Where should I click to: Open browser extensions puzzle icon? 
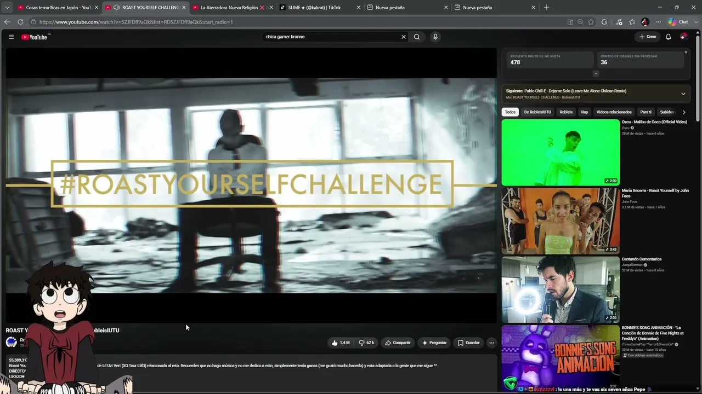coord(604,22)
